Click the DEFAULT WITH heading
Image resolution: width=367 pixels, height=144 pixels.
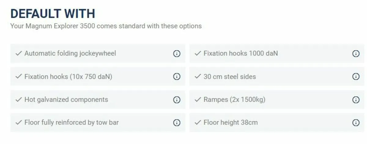[x=53, y=14]
